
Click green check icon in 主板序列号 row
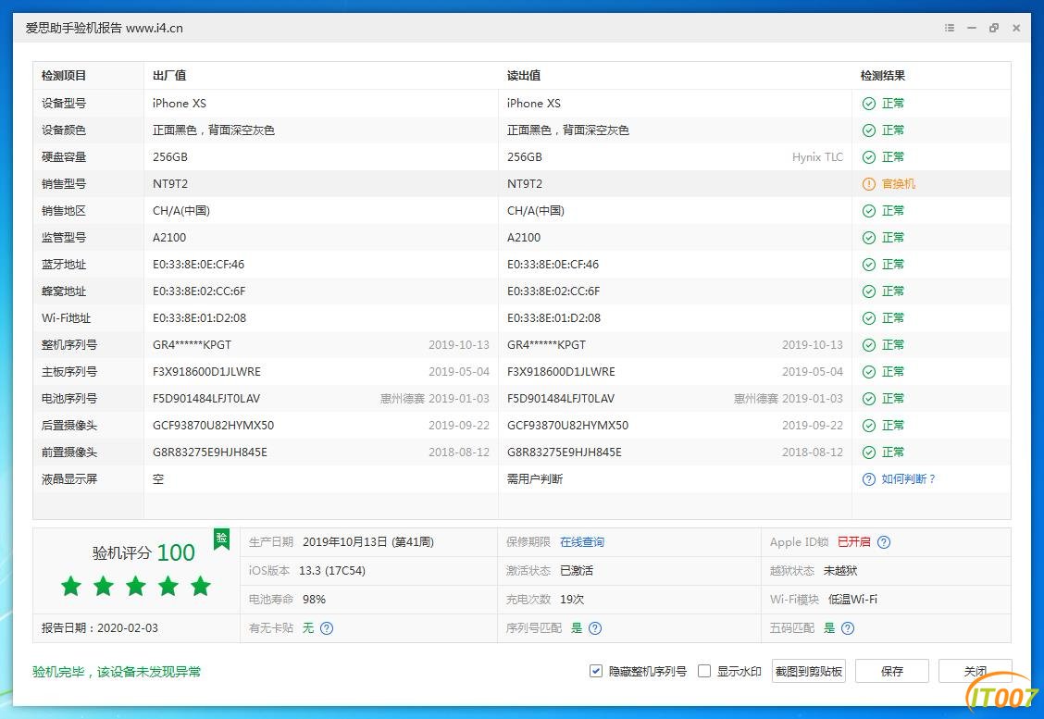869,372
